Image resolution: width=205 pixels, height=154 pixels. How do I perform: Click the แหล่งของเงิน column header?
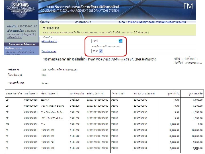point(77,94)
